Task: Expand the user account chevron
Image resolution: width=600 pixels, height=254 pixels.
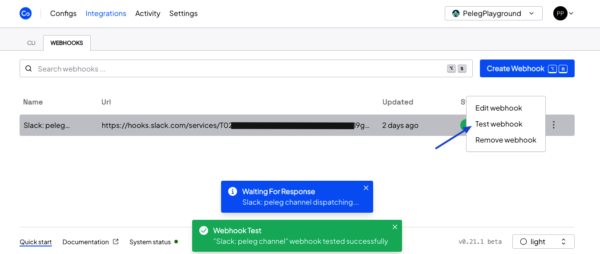Action: click(571, 13)
